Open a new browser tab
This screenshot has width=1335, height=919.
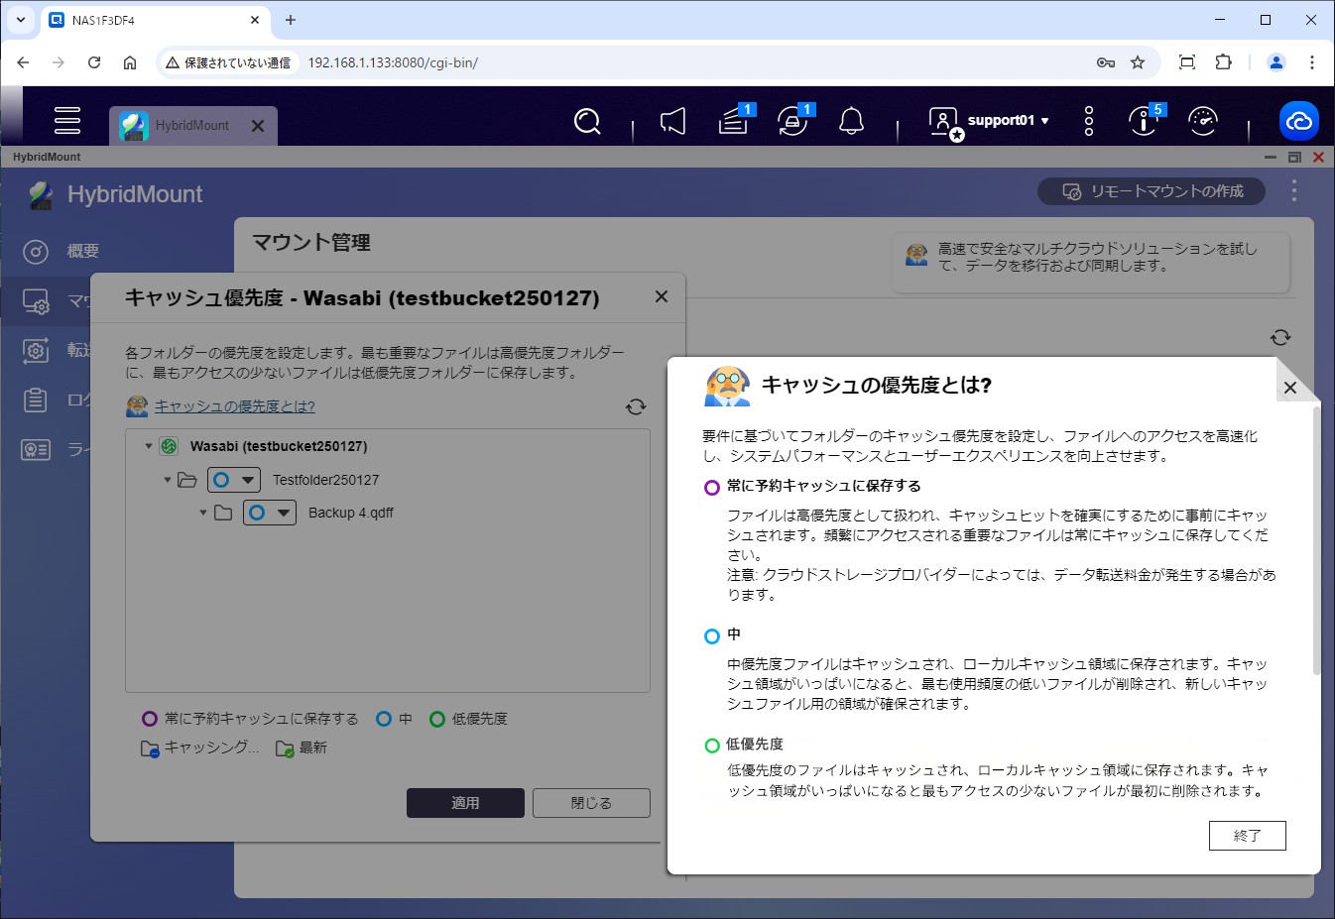[x=291, y=20]
